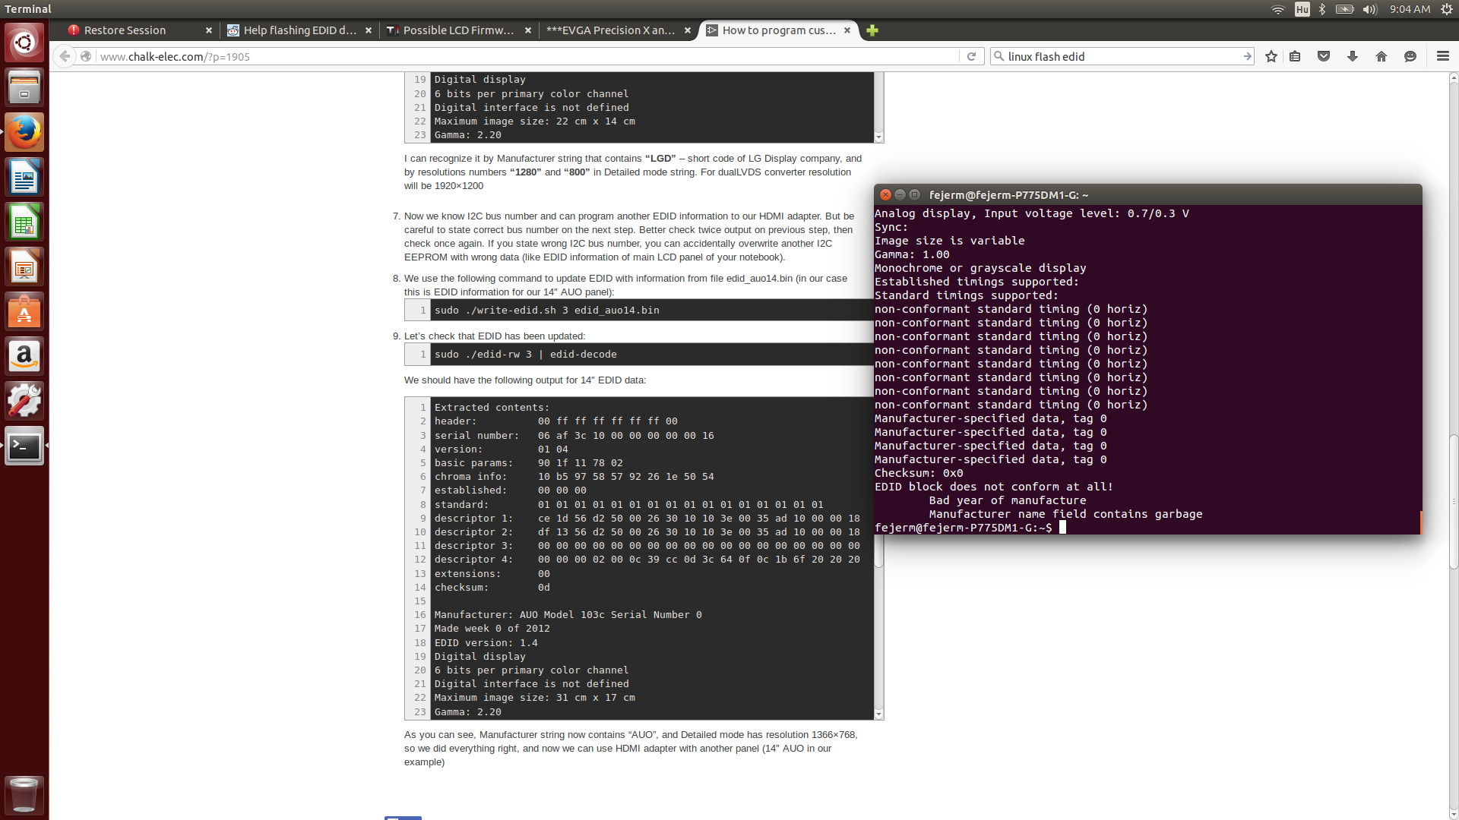
Task: Open the volume indicator menu
Action: (x=1369, y=9)
